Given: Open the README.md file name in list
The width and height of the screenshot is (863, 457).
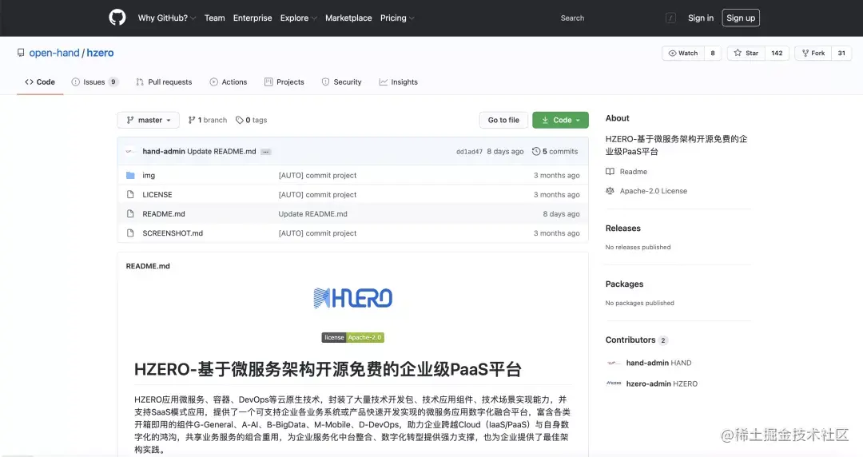Looking at the screenshot, I should [x=164, y=213].
